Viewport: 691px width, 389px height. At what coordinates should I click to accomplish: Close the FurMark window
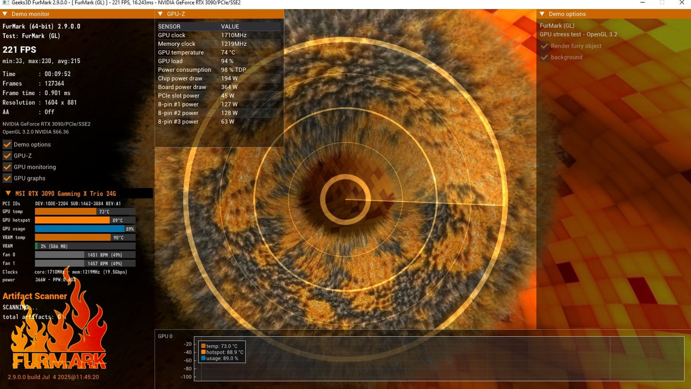point(682,3)
